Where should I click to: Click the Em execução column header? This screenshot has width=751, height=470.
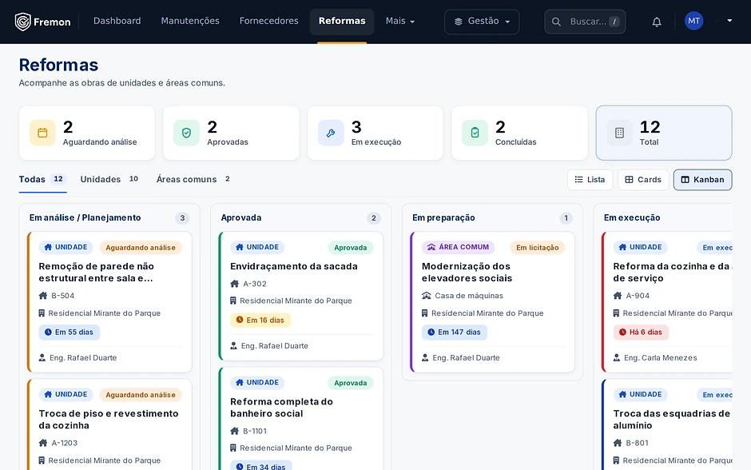(632, 217)
